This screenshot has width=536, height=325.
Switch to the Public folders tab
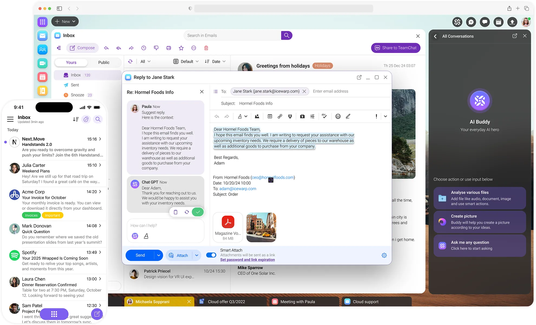pos(104,63)
